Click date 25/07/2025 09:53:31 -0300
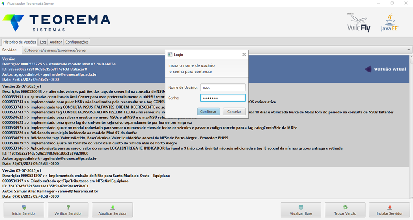Screen dimensions: 413x220 point(31,163)
